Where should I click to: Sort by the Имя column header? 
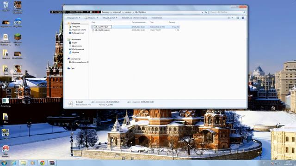coord(93,23)
